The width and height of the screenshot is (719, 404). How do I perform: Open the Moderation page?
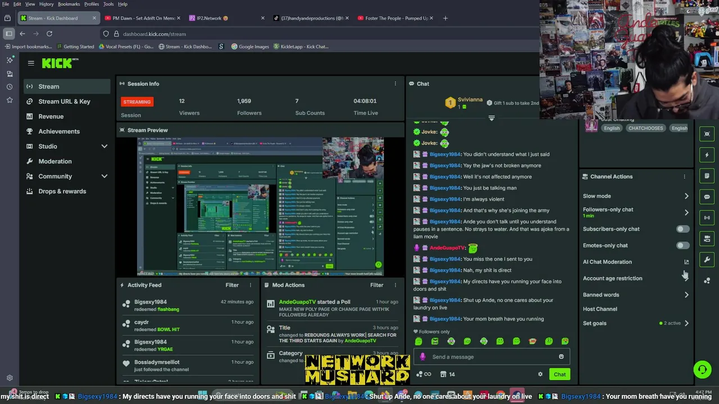(x=67, y=162)
